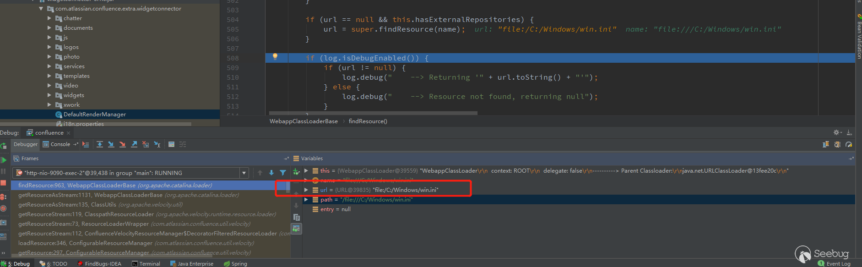Viewport: 862px width, 267px height.
Task: Open the thread selector dropdown
Action: [244, 173]
